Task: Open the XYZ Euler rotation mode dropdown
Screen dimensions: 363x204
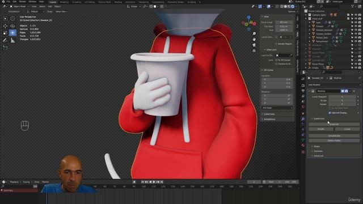Action: click(277, 108)
